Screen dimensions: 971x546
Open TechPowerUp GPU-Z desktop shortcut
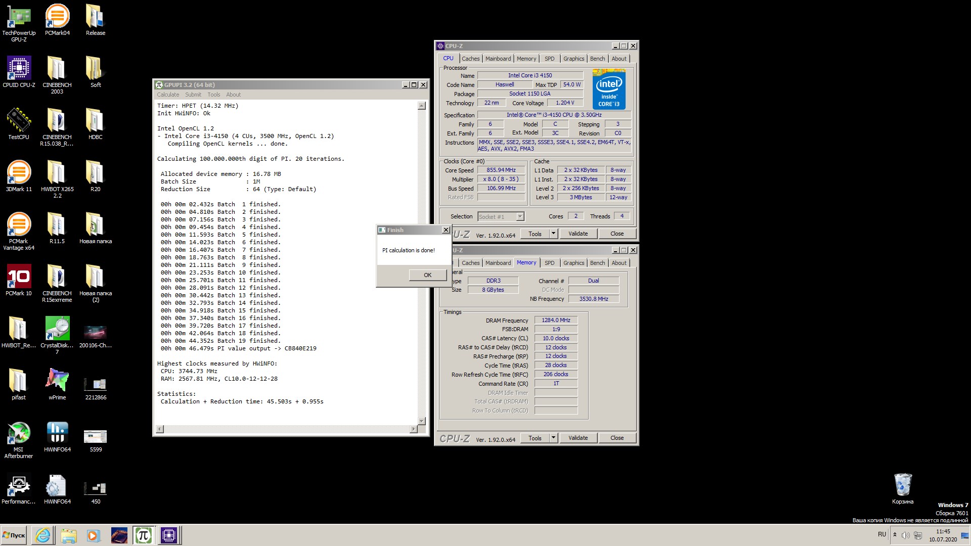(19, 22)
